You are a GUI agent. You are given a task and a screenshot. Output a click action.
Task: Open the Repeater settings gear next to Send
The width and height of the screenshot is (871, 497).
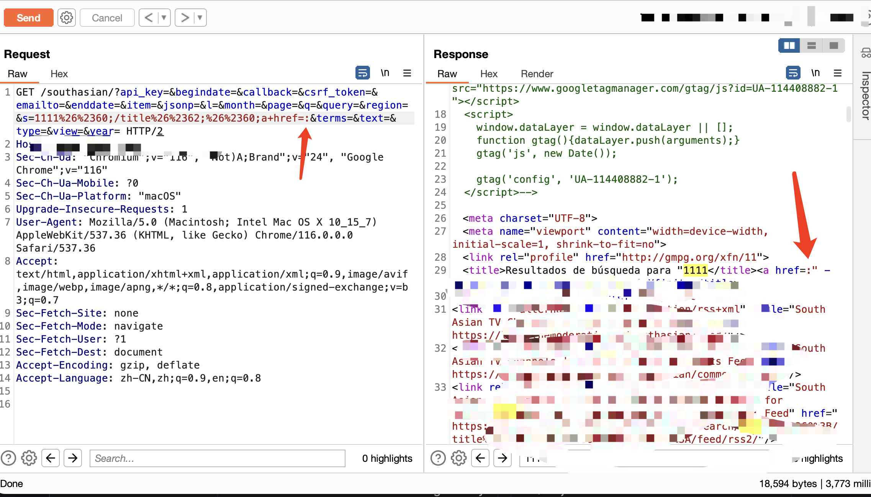[67, 18]
